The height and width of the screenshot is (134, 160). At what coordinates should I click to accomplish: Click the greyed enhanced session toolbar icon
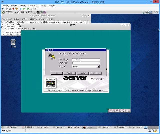tap(35, 9)
